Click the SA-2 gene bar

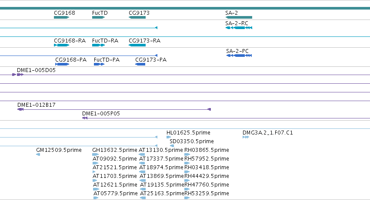[239, 17]
